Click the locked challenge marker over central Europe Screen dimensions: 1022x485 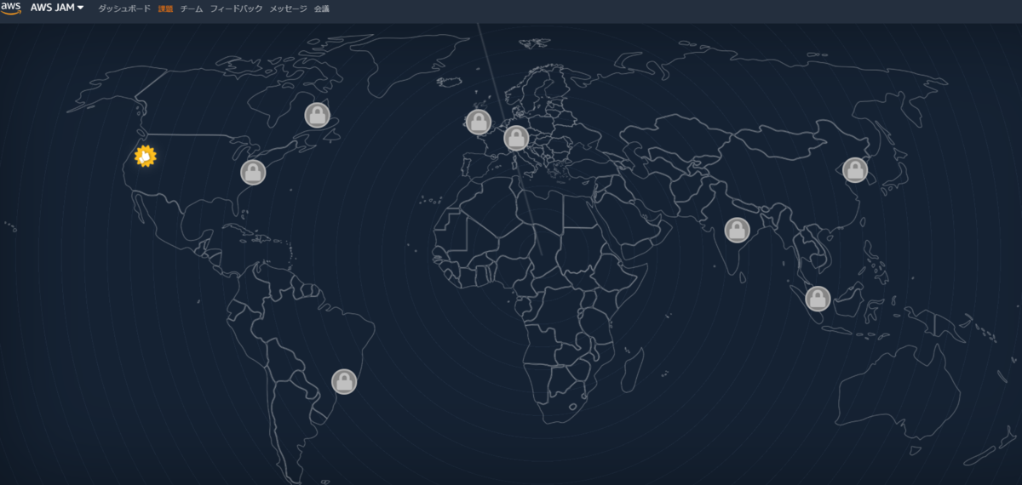coord(516,137)
